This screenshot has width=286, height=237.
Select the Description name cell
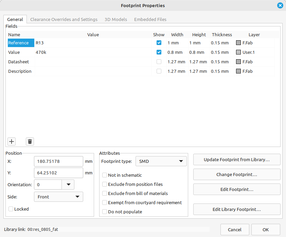coord(21,71)
